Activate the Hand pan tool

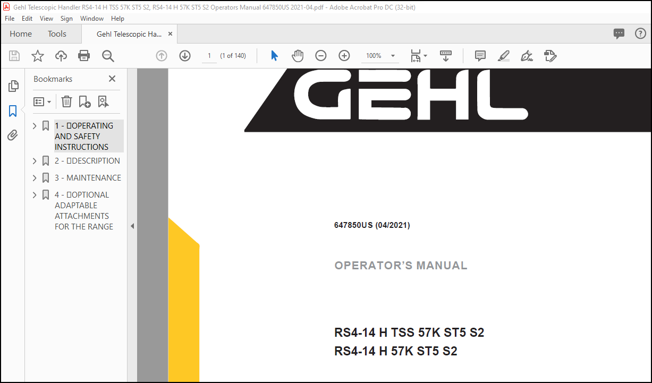pyautogui.click(x=298, y=56)
